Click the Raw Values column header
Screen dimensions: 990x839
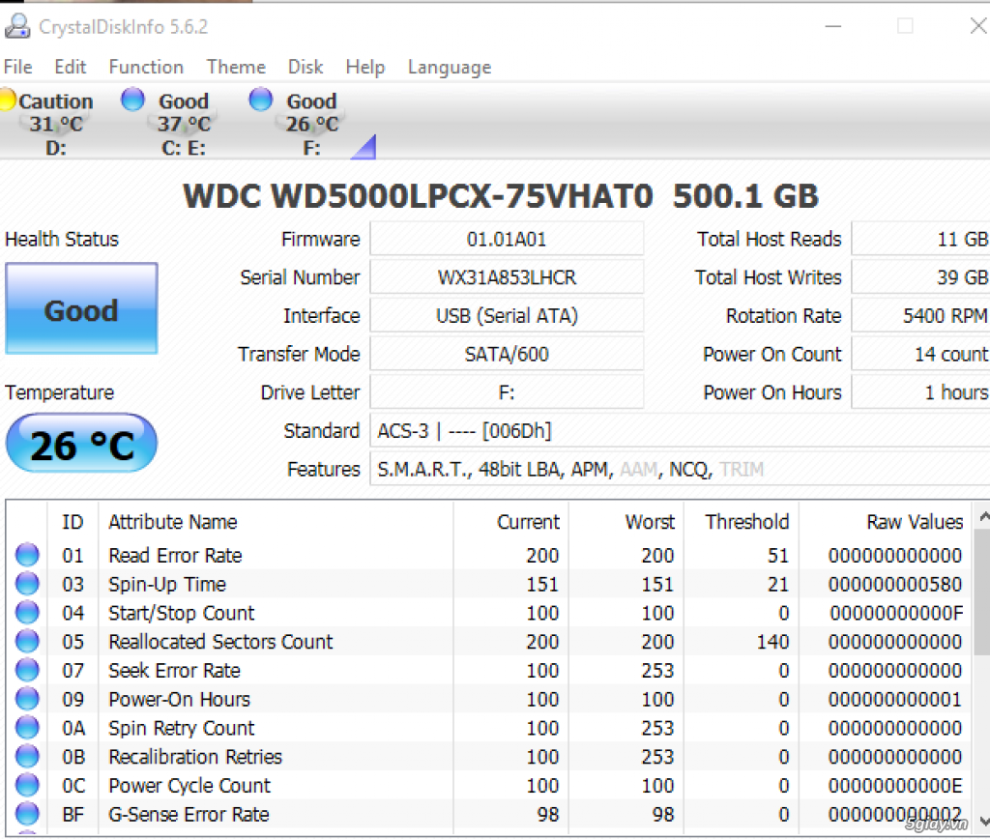tap(886, 521)
